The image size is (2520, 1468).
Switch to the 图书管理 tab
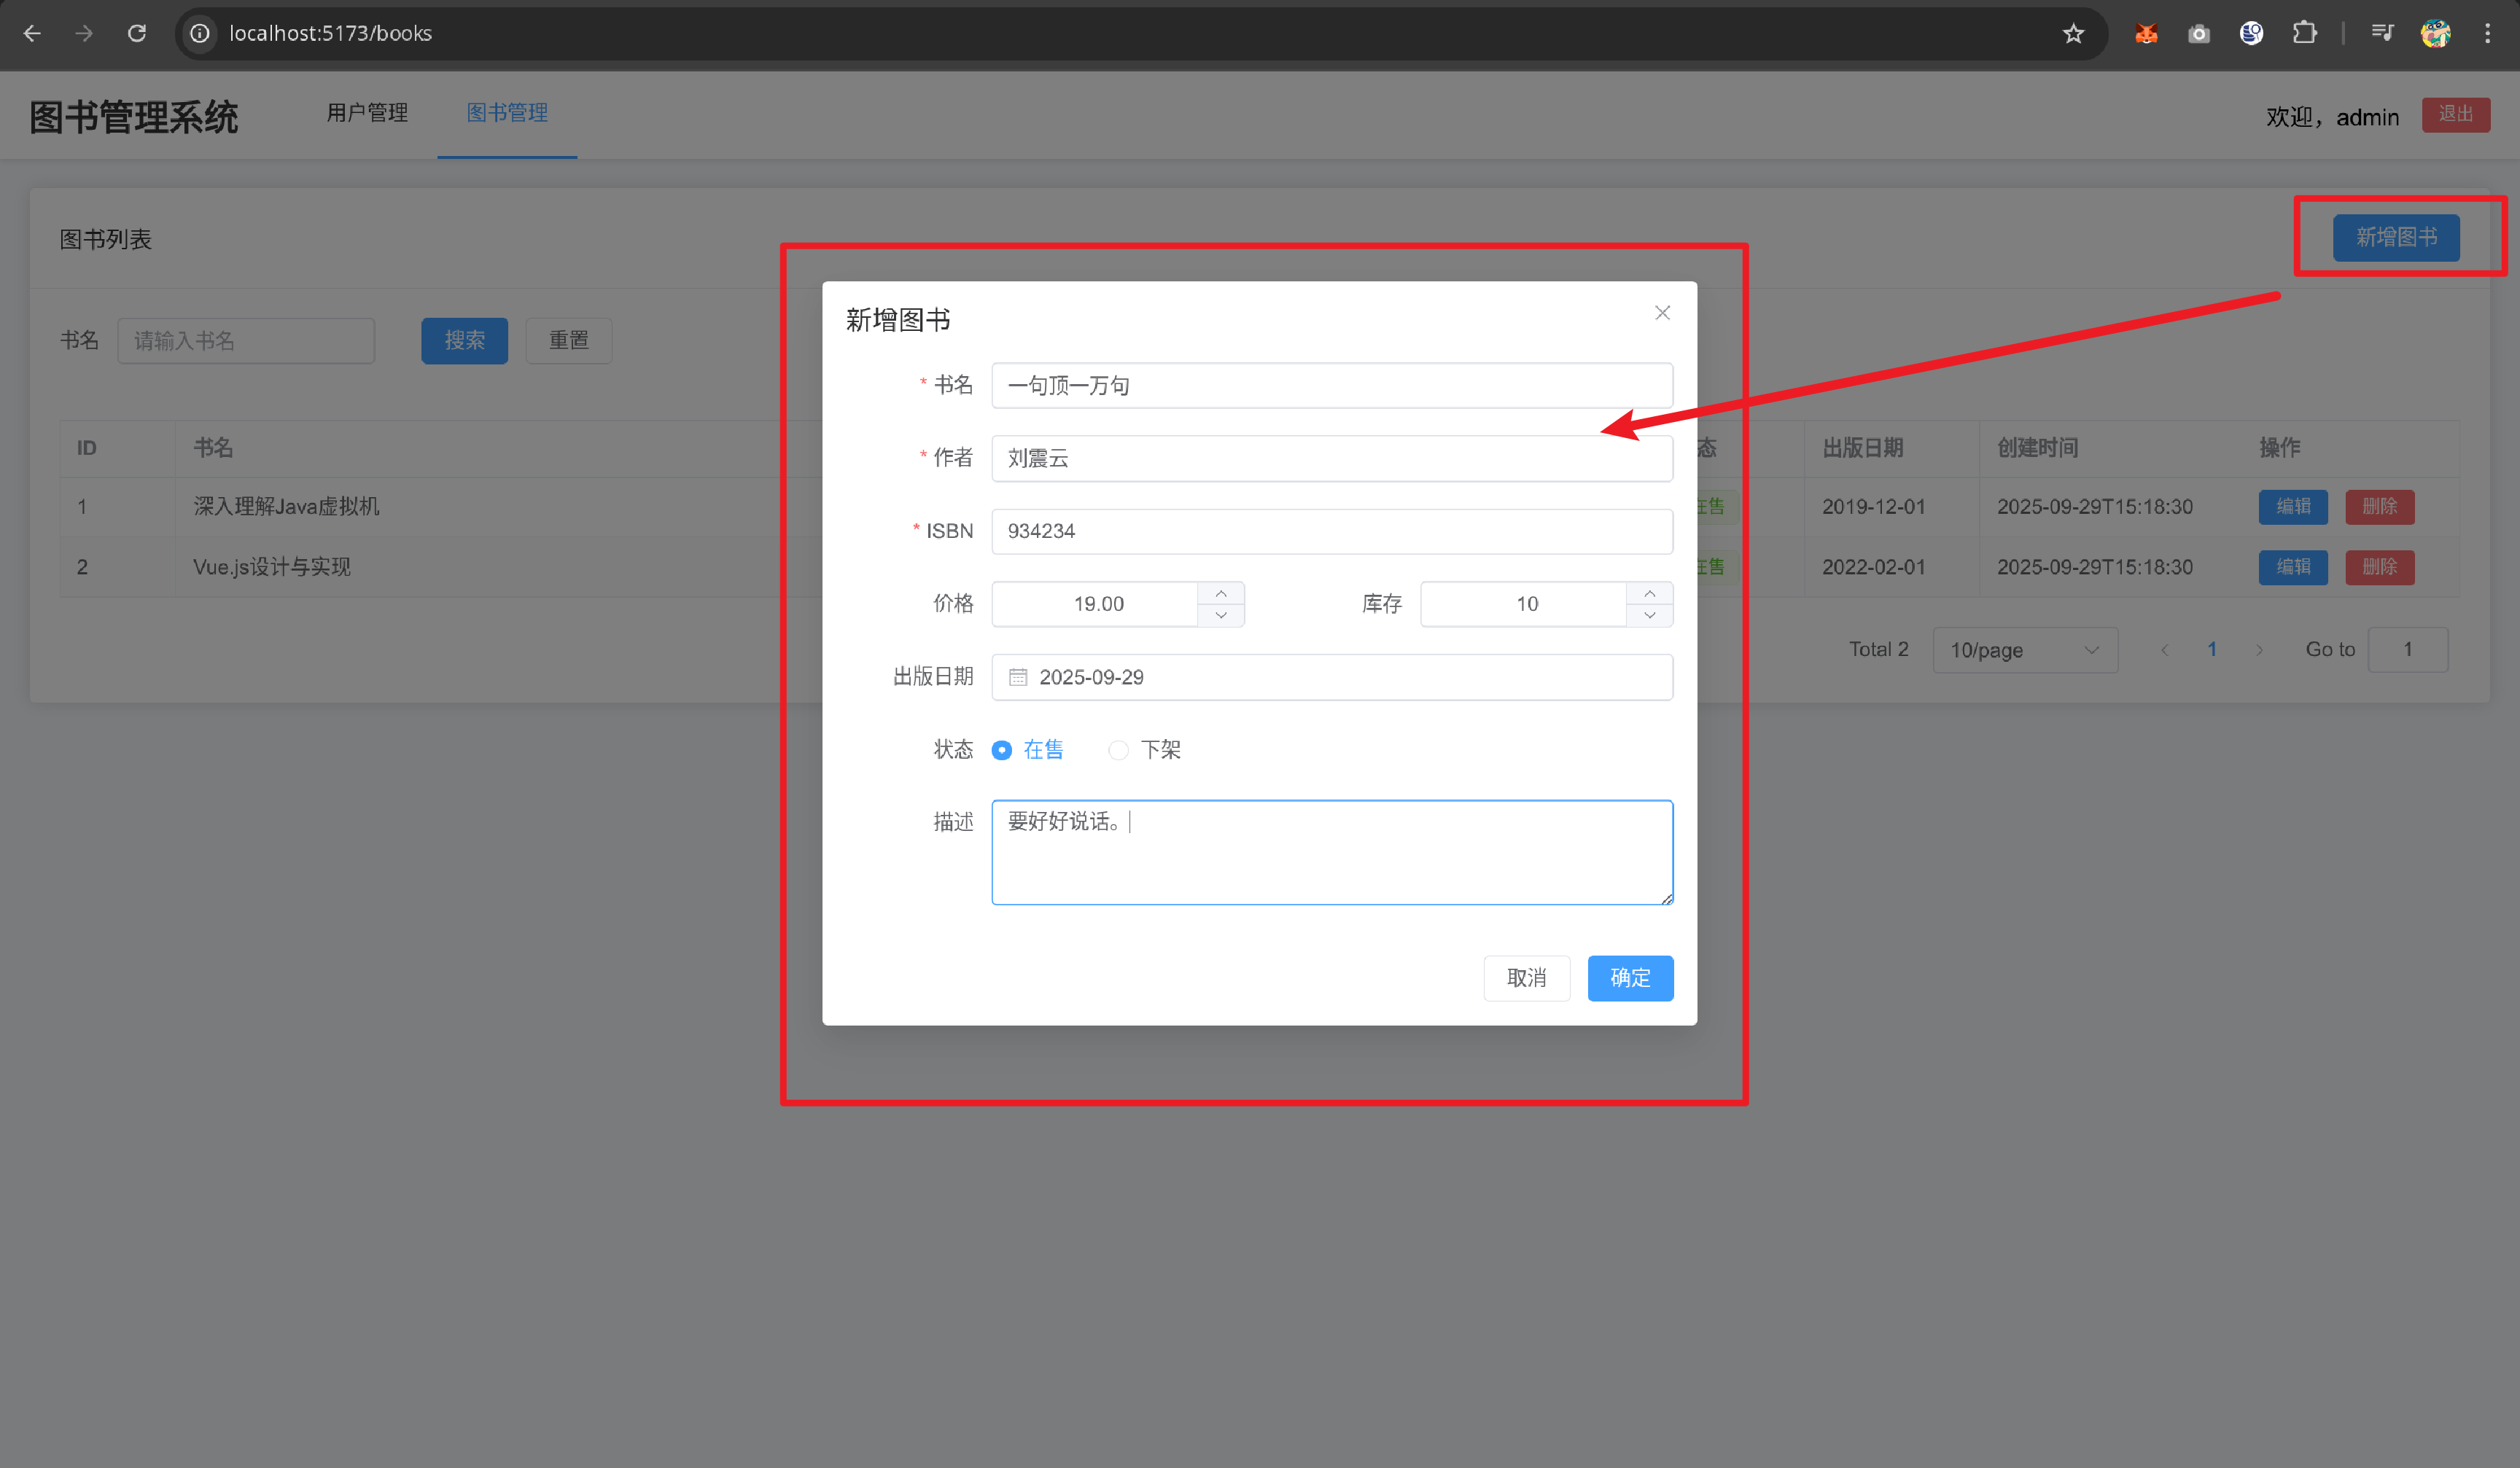[x=507, y=113]
